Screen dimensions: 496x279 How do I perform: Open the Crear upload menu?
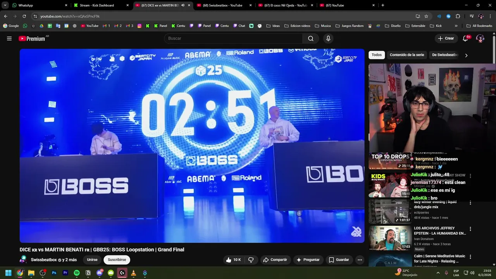[x=446, y=38]
